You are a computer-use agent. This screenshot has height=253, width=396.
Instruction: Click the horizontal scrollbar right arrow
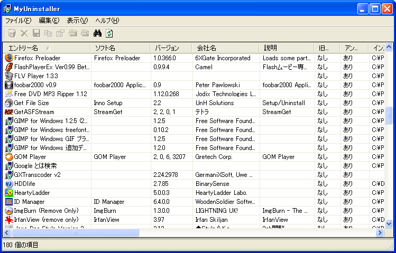[380, 232]
